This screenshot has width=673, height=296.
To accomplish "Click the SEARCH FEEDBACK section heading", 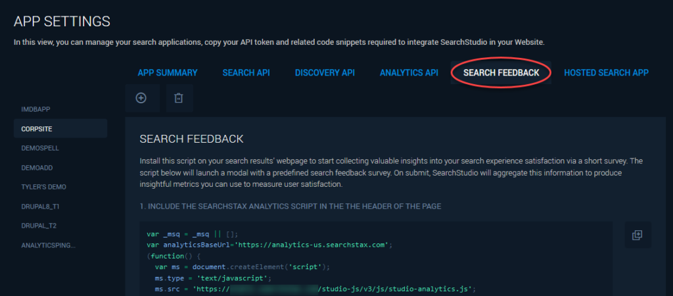I will [191, 139].
